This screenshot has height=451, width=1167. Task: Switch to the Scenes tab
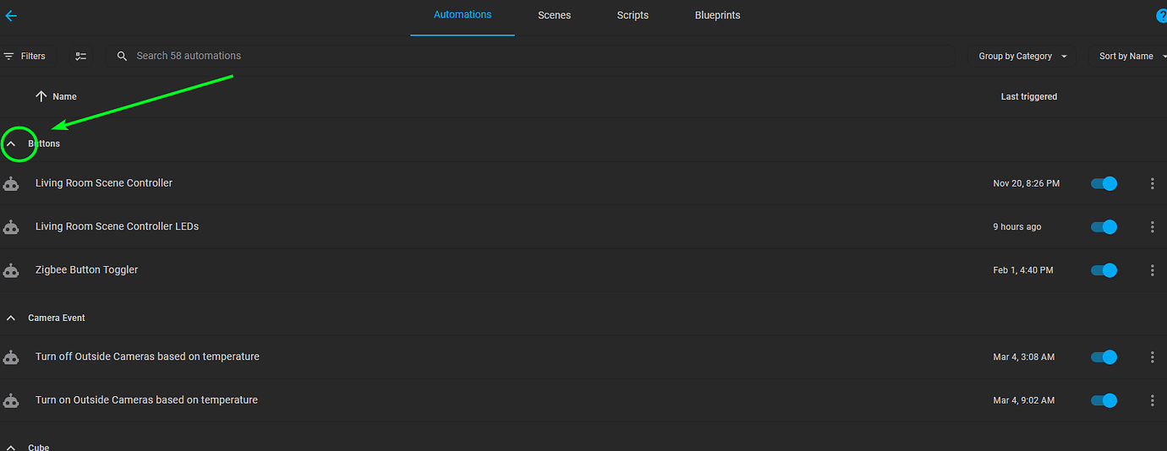click(554, 15)
